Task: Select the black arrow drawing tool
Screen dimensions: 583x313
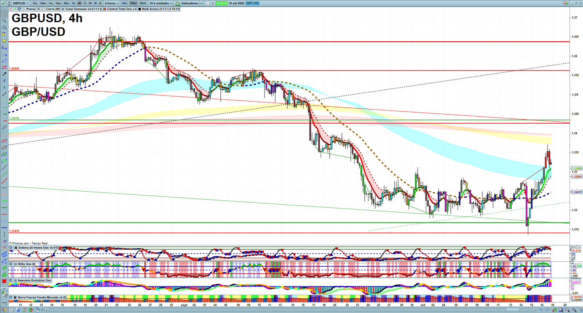Action: [4, 74]
